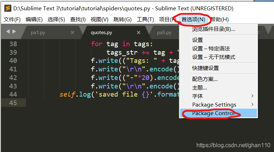Click line number 40 in gutter
Viewport: 274px width, 152px height.
coord(13,61)
